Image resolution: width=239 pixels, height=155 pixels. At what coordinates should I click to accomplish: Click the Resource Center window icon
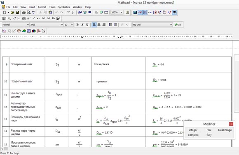(106, 12)
